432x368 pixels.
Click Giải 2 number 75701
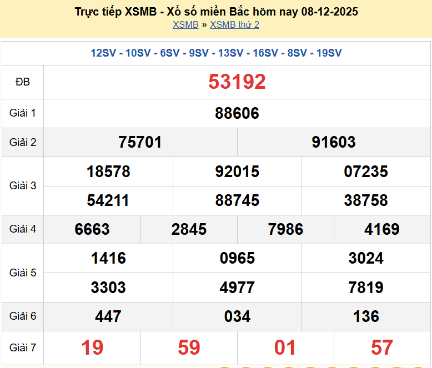pos(140,142)
